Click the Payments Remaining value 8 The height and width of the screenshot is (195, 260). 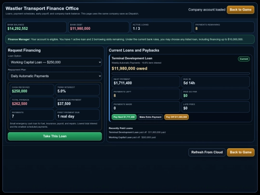tap(196, 28)
